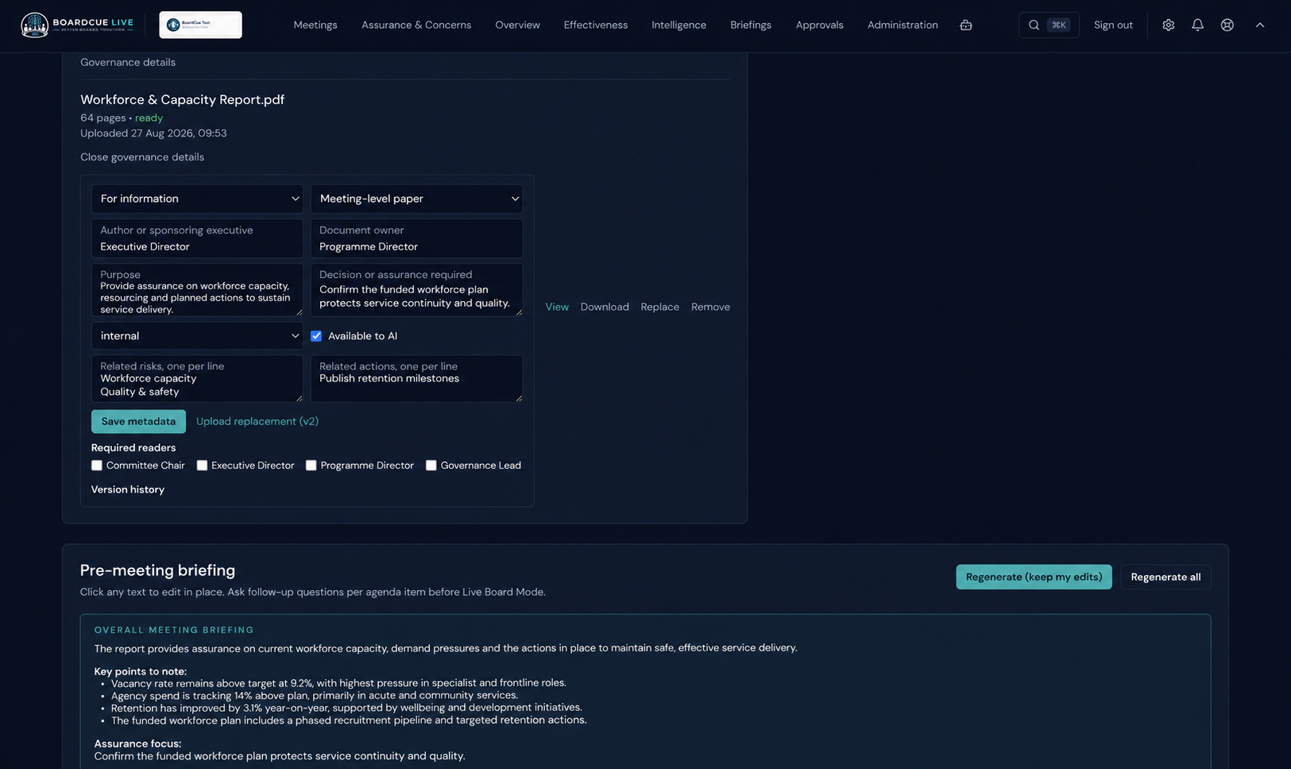The height and width of the screenshot is (769, 1291).
Task: Open the Effectiveness menu
Action: (596, 25)
